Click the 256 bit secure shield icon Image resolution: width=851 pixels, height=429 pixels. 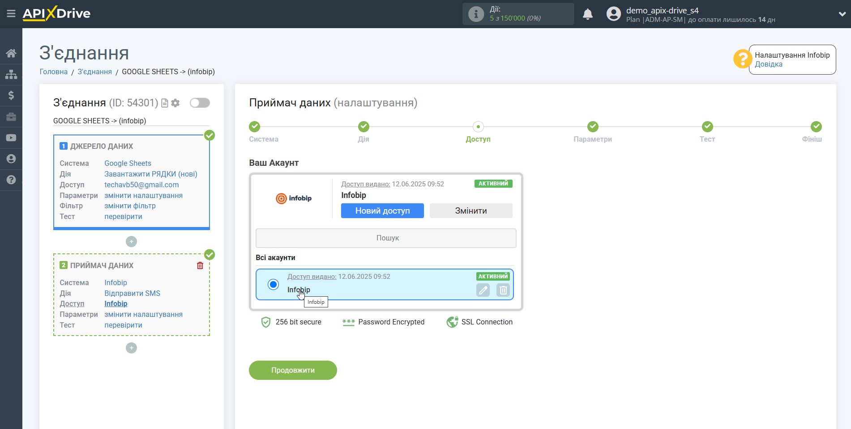(x=266, y=322)
